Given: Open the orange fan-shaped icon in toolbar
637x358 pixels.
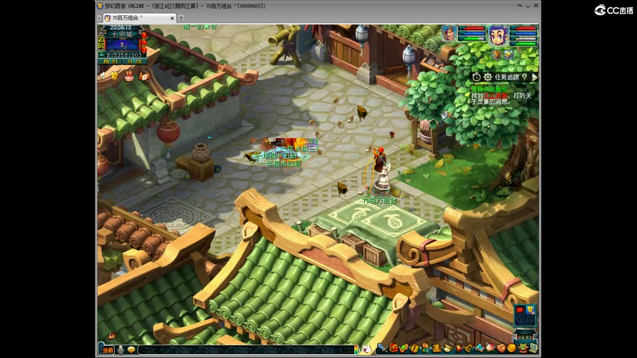Looking at the screenshot, I should [501, 348].
